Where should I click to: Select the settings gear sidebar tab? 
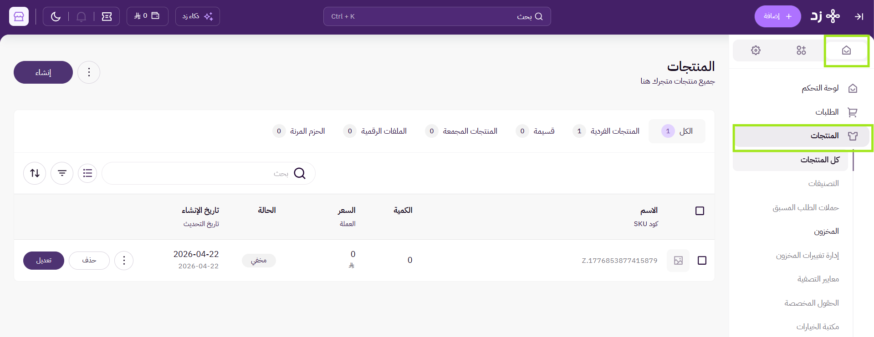[x=756, y=50]
